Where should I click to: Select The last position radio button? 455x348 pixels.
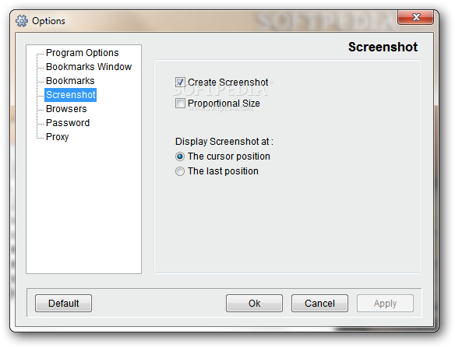[180, 171]
